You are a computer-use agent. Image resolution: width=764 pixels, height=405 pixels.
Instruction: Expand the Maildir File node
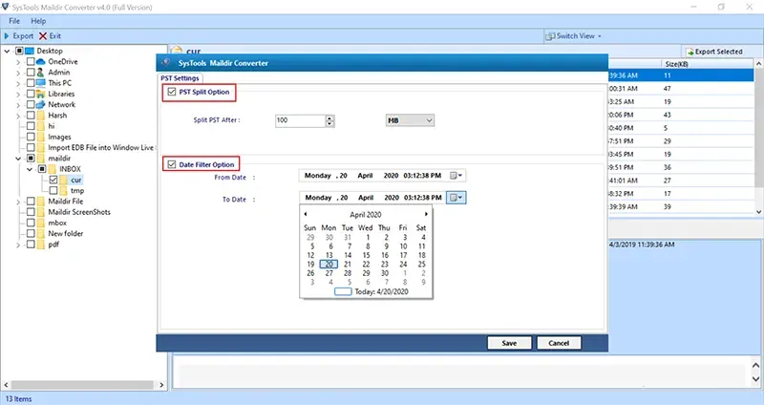[x=18, y=202]
